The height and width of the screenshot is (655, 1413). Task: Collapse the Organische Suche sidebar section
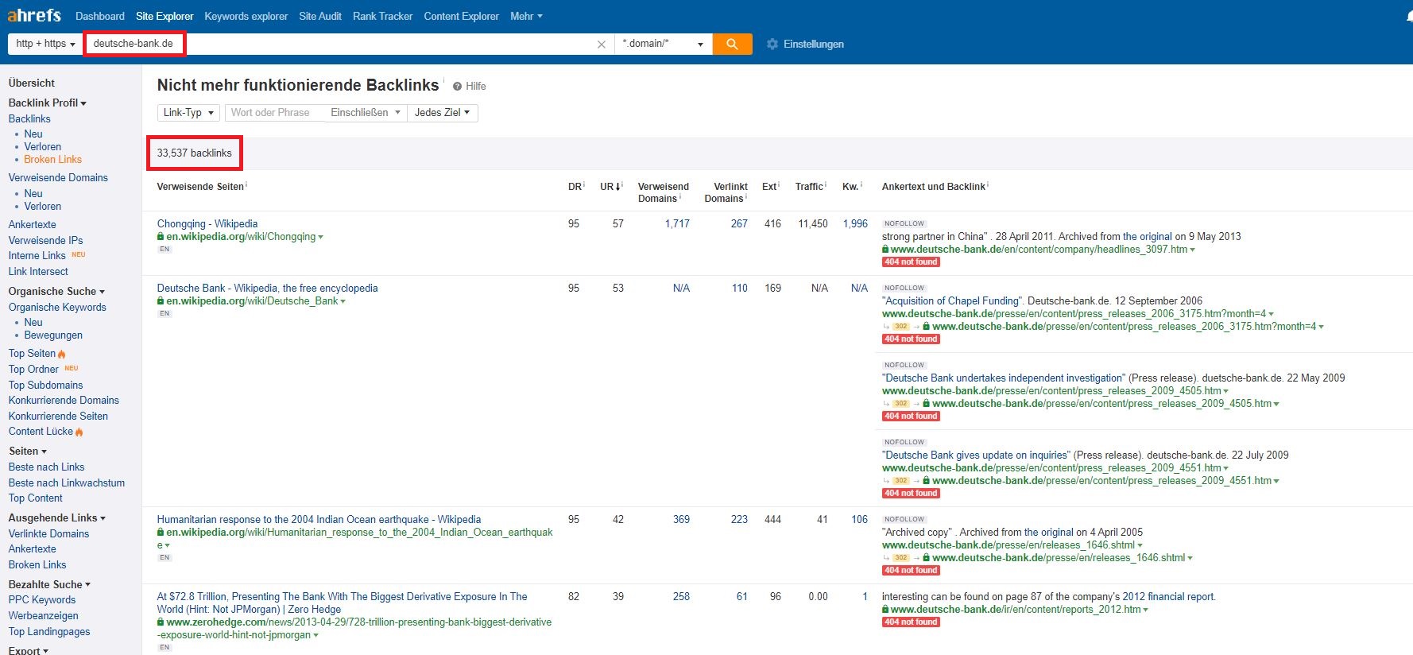(56, 292)
